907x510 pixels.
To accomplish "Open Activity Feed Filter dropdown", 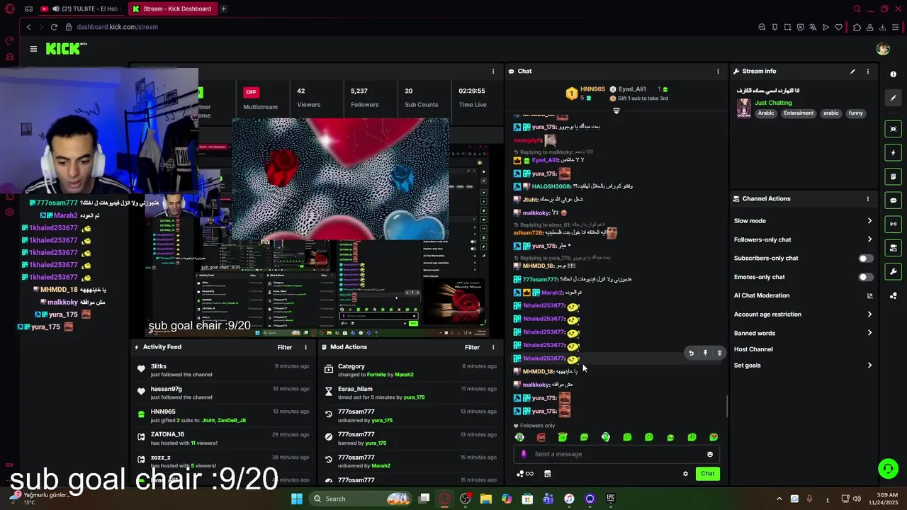I will coord(285,347).
